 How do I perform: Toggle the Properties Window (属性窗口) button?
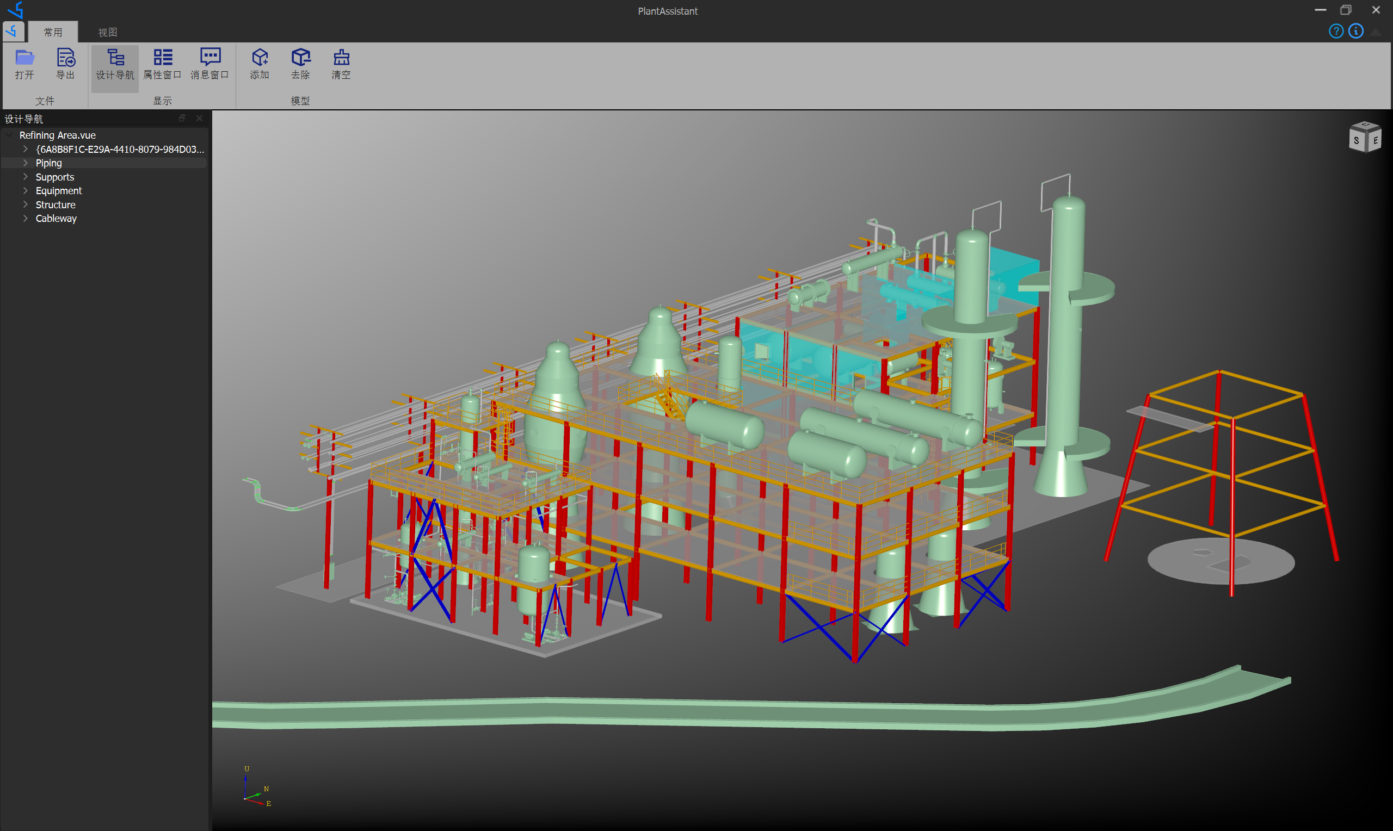pyautogui.click(x=163, y=58)
